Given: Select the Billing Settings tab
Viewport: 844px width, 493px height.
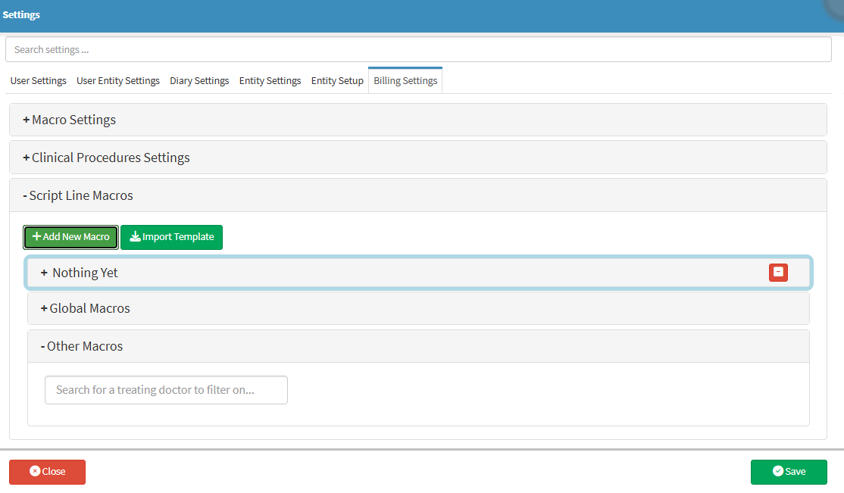Looking at the screenshot, I should point(405,81).
